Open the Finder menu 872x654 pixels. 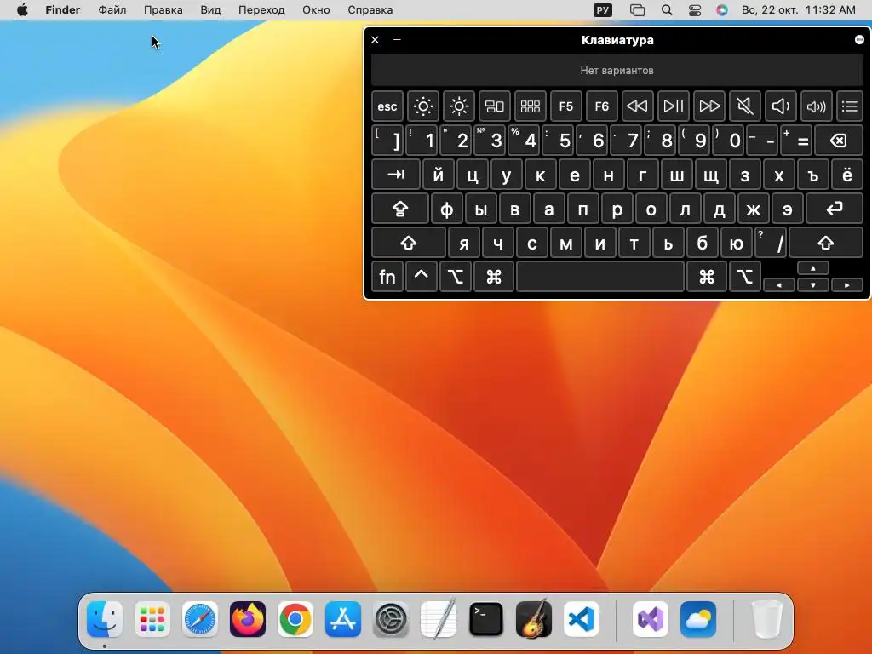[x=63, y=10]
